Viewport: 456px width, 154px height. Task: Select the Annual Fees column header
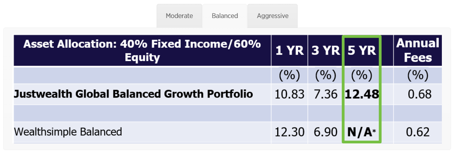417,51
